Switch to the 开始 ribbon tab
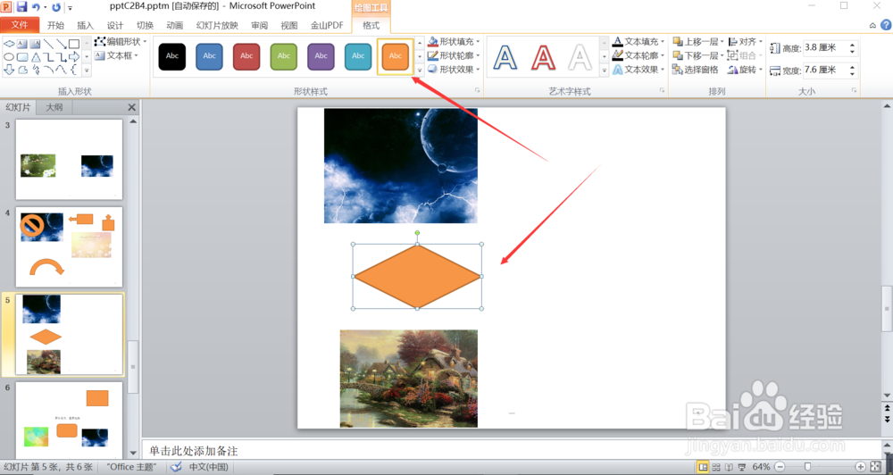The width and height of the screenshot is (893, 475). coord(55,25)
